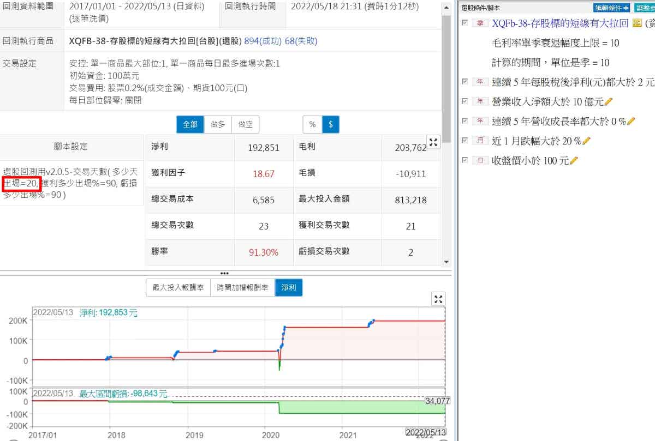Edit the 收盤價小於 100 元 condition pencil
655x441 pixels.
coord(574,161)
